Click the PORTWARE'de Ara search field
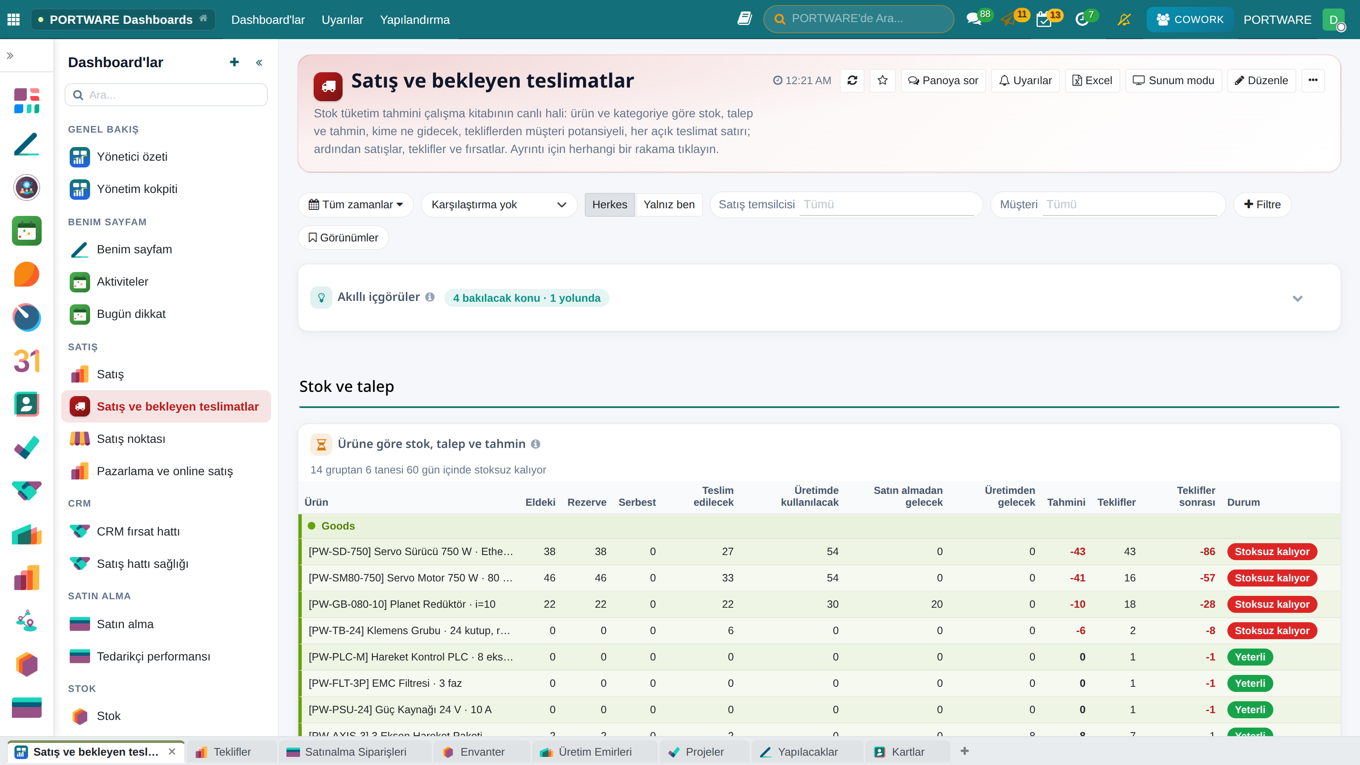1360x765 pixels. coord(858,19)
